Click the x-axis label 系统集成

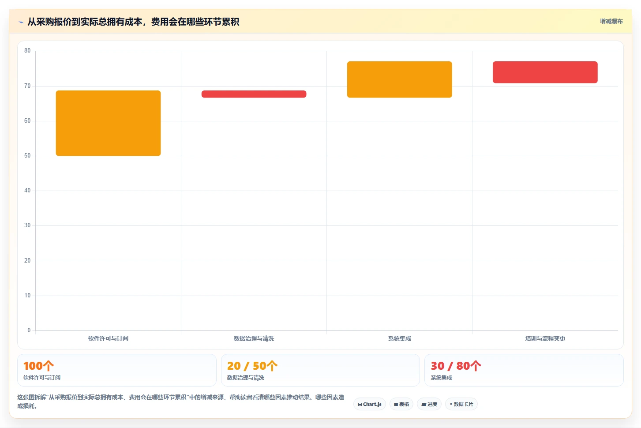[399, 338]
